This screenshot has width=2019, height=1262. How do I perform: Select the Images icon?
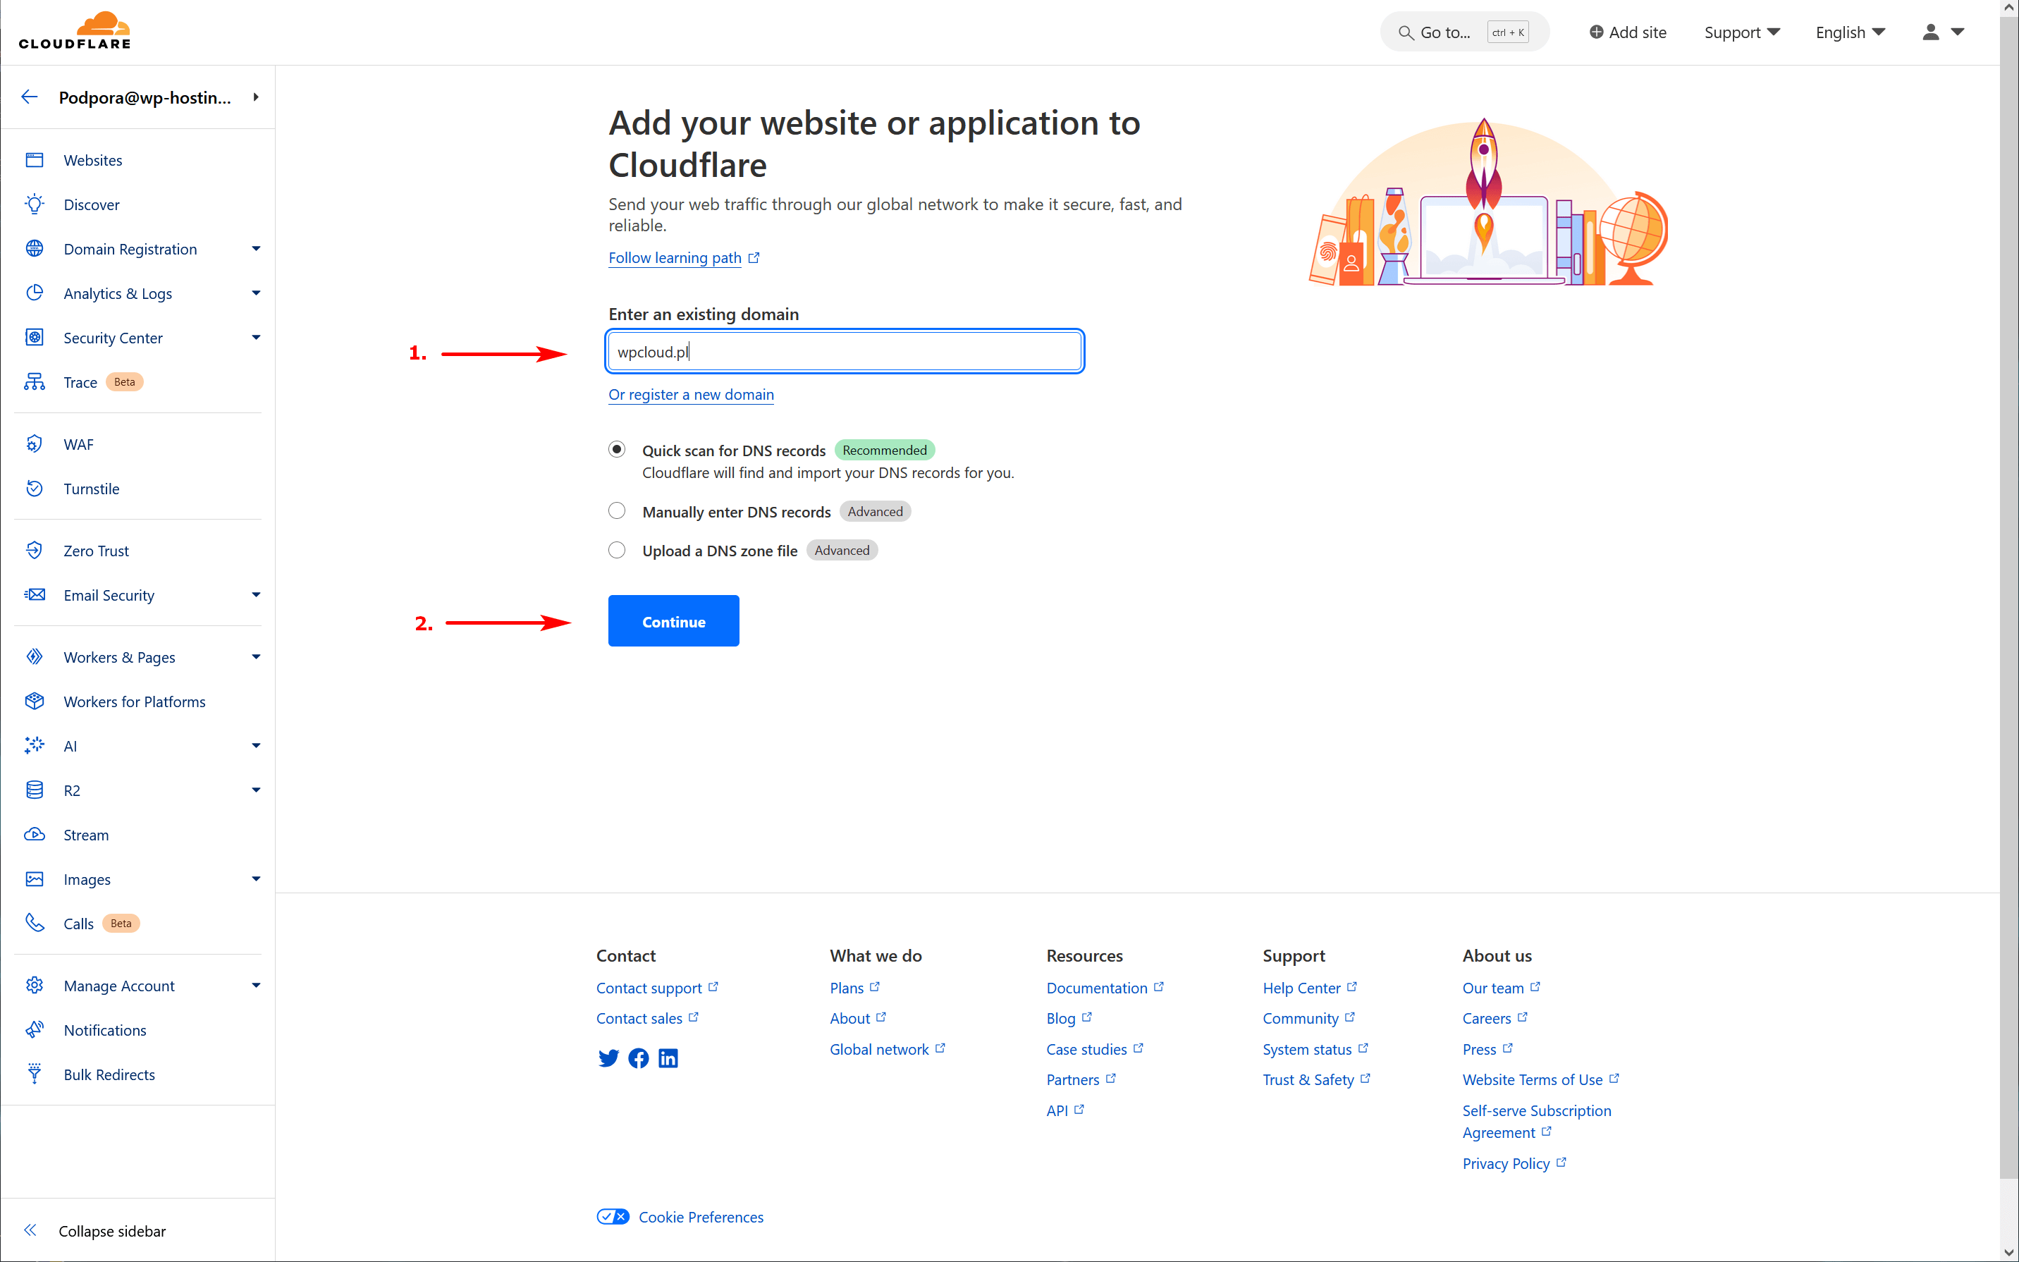[35, 878]
